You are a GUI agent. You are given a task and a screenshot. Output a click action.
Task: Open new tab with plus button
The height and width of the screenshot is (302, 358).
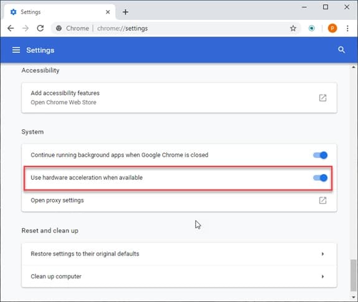pyautogui.click(x=125, y=12)
